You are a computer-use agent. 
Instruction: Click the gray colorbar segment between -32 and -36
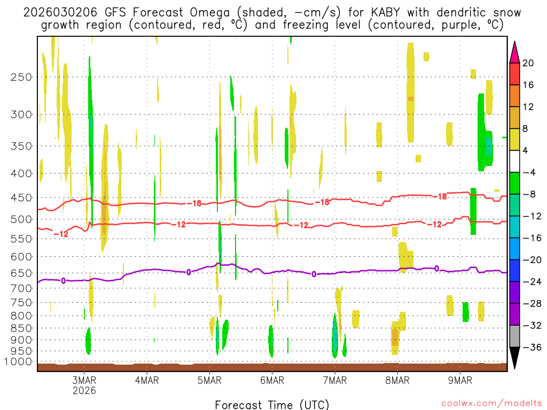coord(514,336)
